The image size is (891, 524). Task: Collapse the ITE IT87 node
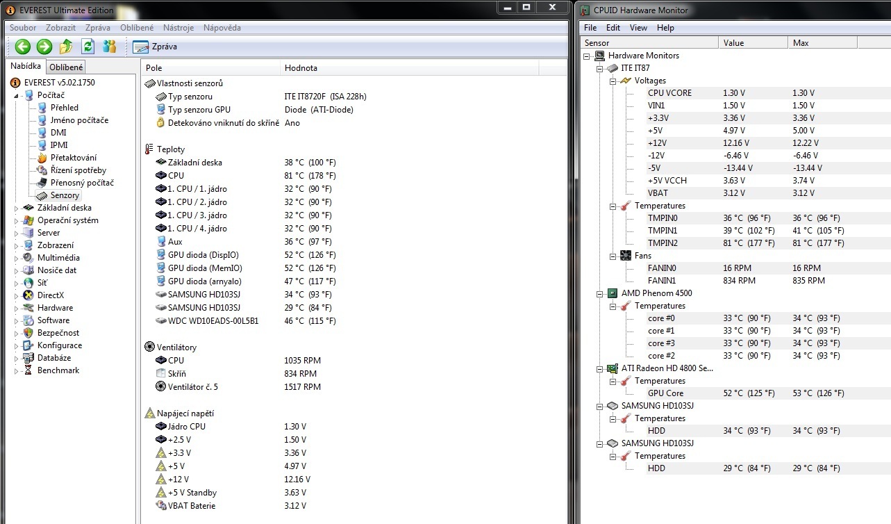click(601, 68)
